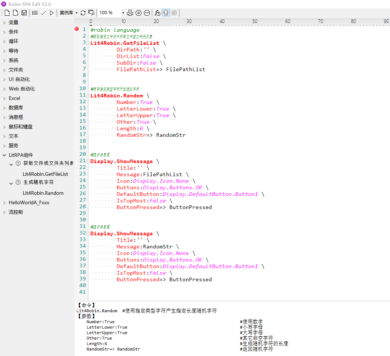390x356 pixels.
Task: Collapse the 生成随机字符 node
Action: 11,183
